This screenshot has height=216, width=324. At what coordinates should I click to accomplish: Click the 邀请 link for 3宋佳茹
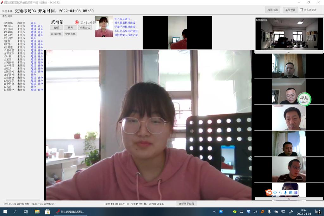pos(33,29)
